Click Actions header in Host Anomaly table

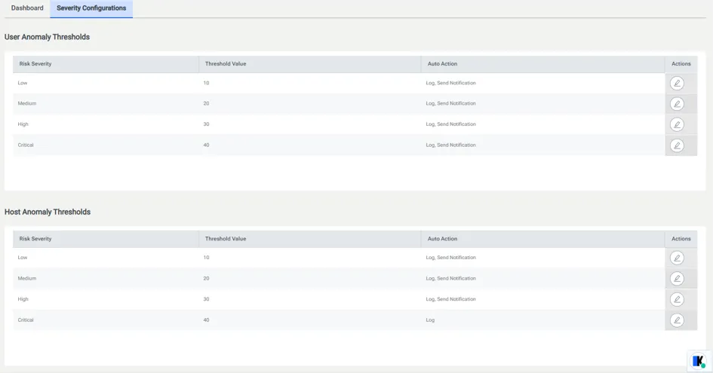(x=681, y=239)
